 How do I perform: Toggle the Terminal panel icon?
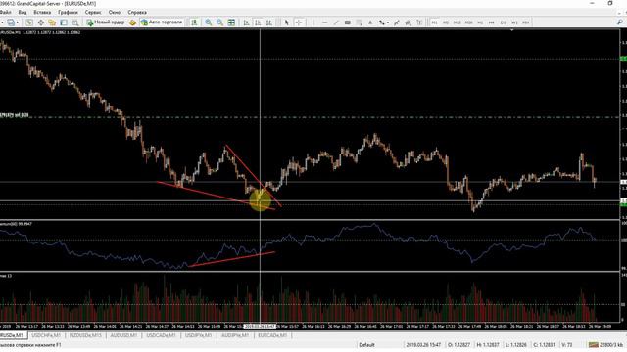[x=64, y=22]
